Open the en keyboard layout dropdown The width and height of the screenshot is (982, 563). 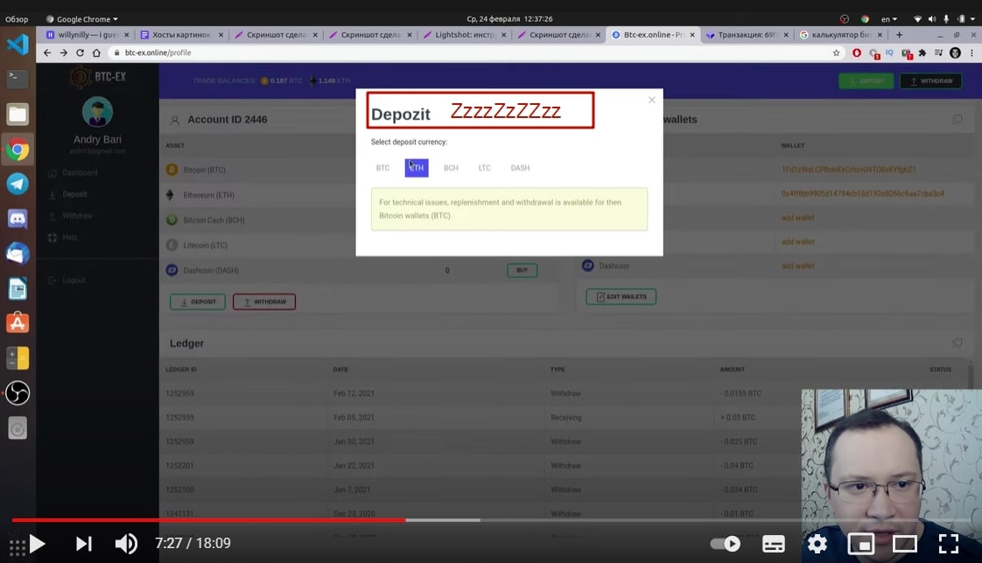pos(888,18)
